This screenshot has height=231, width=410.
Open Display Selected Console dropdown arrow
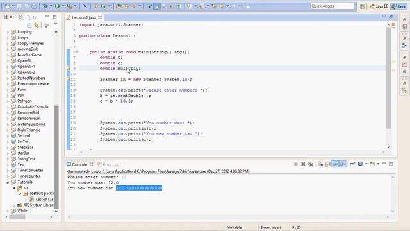click(x=366, y=164)
